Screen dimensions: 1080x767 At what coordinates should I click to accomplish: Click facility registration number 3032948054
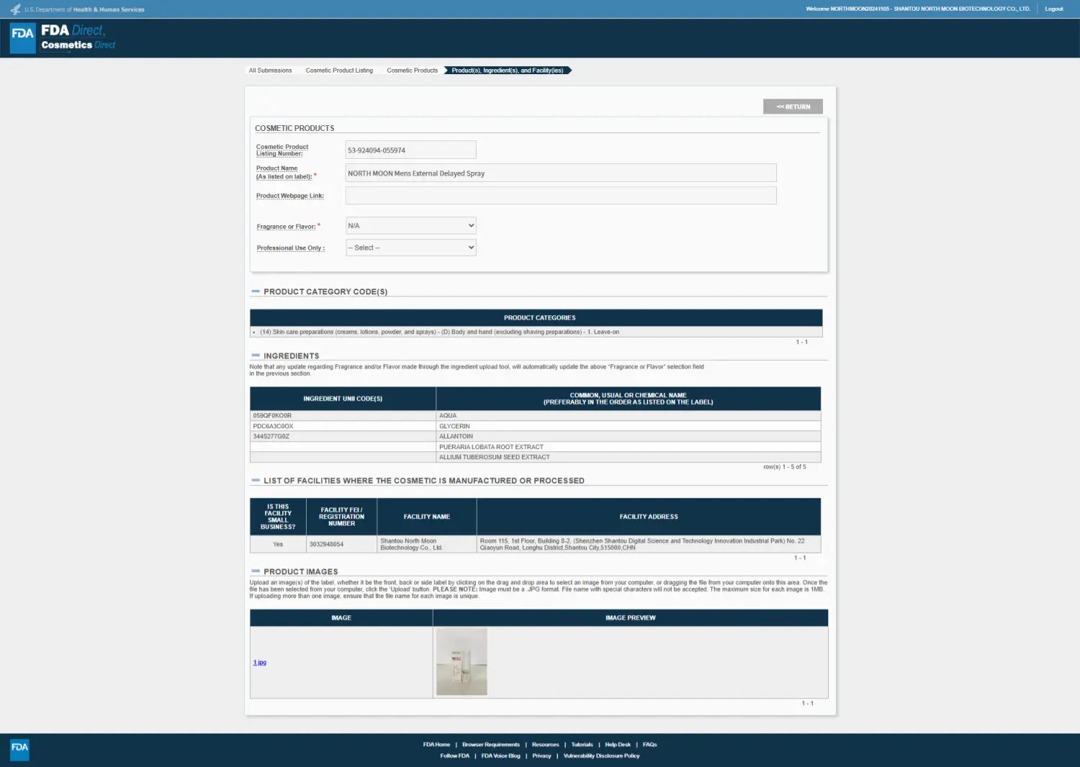[341, 545]
